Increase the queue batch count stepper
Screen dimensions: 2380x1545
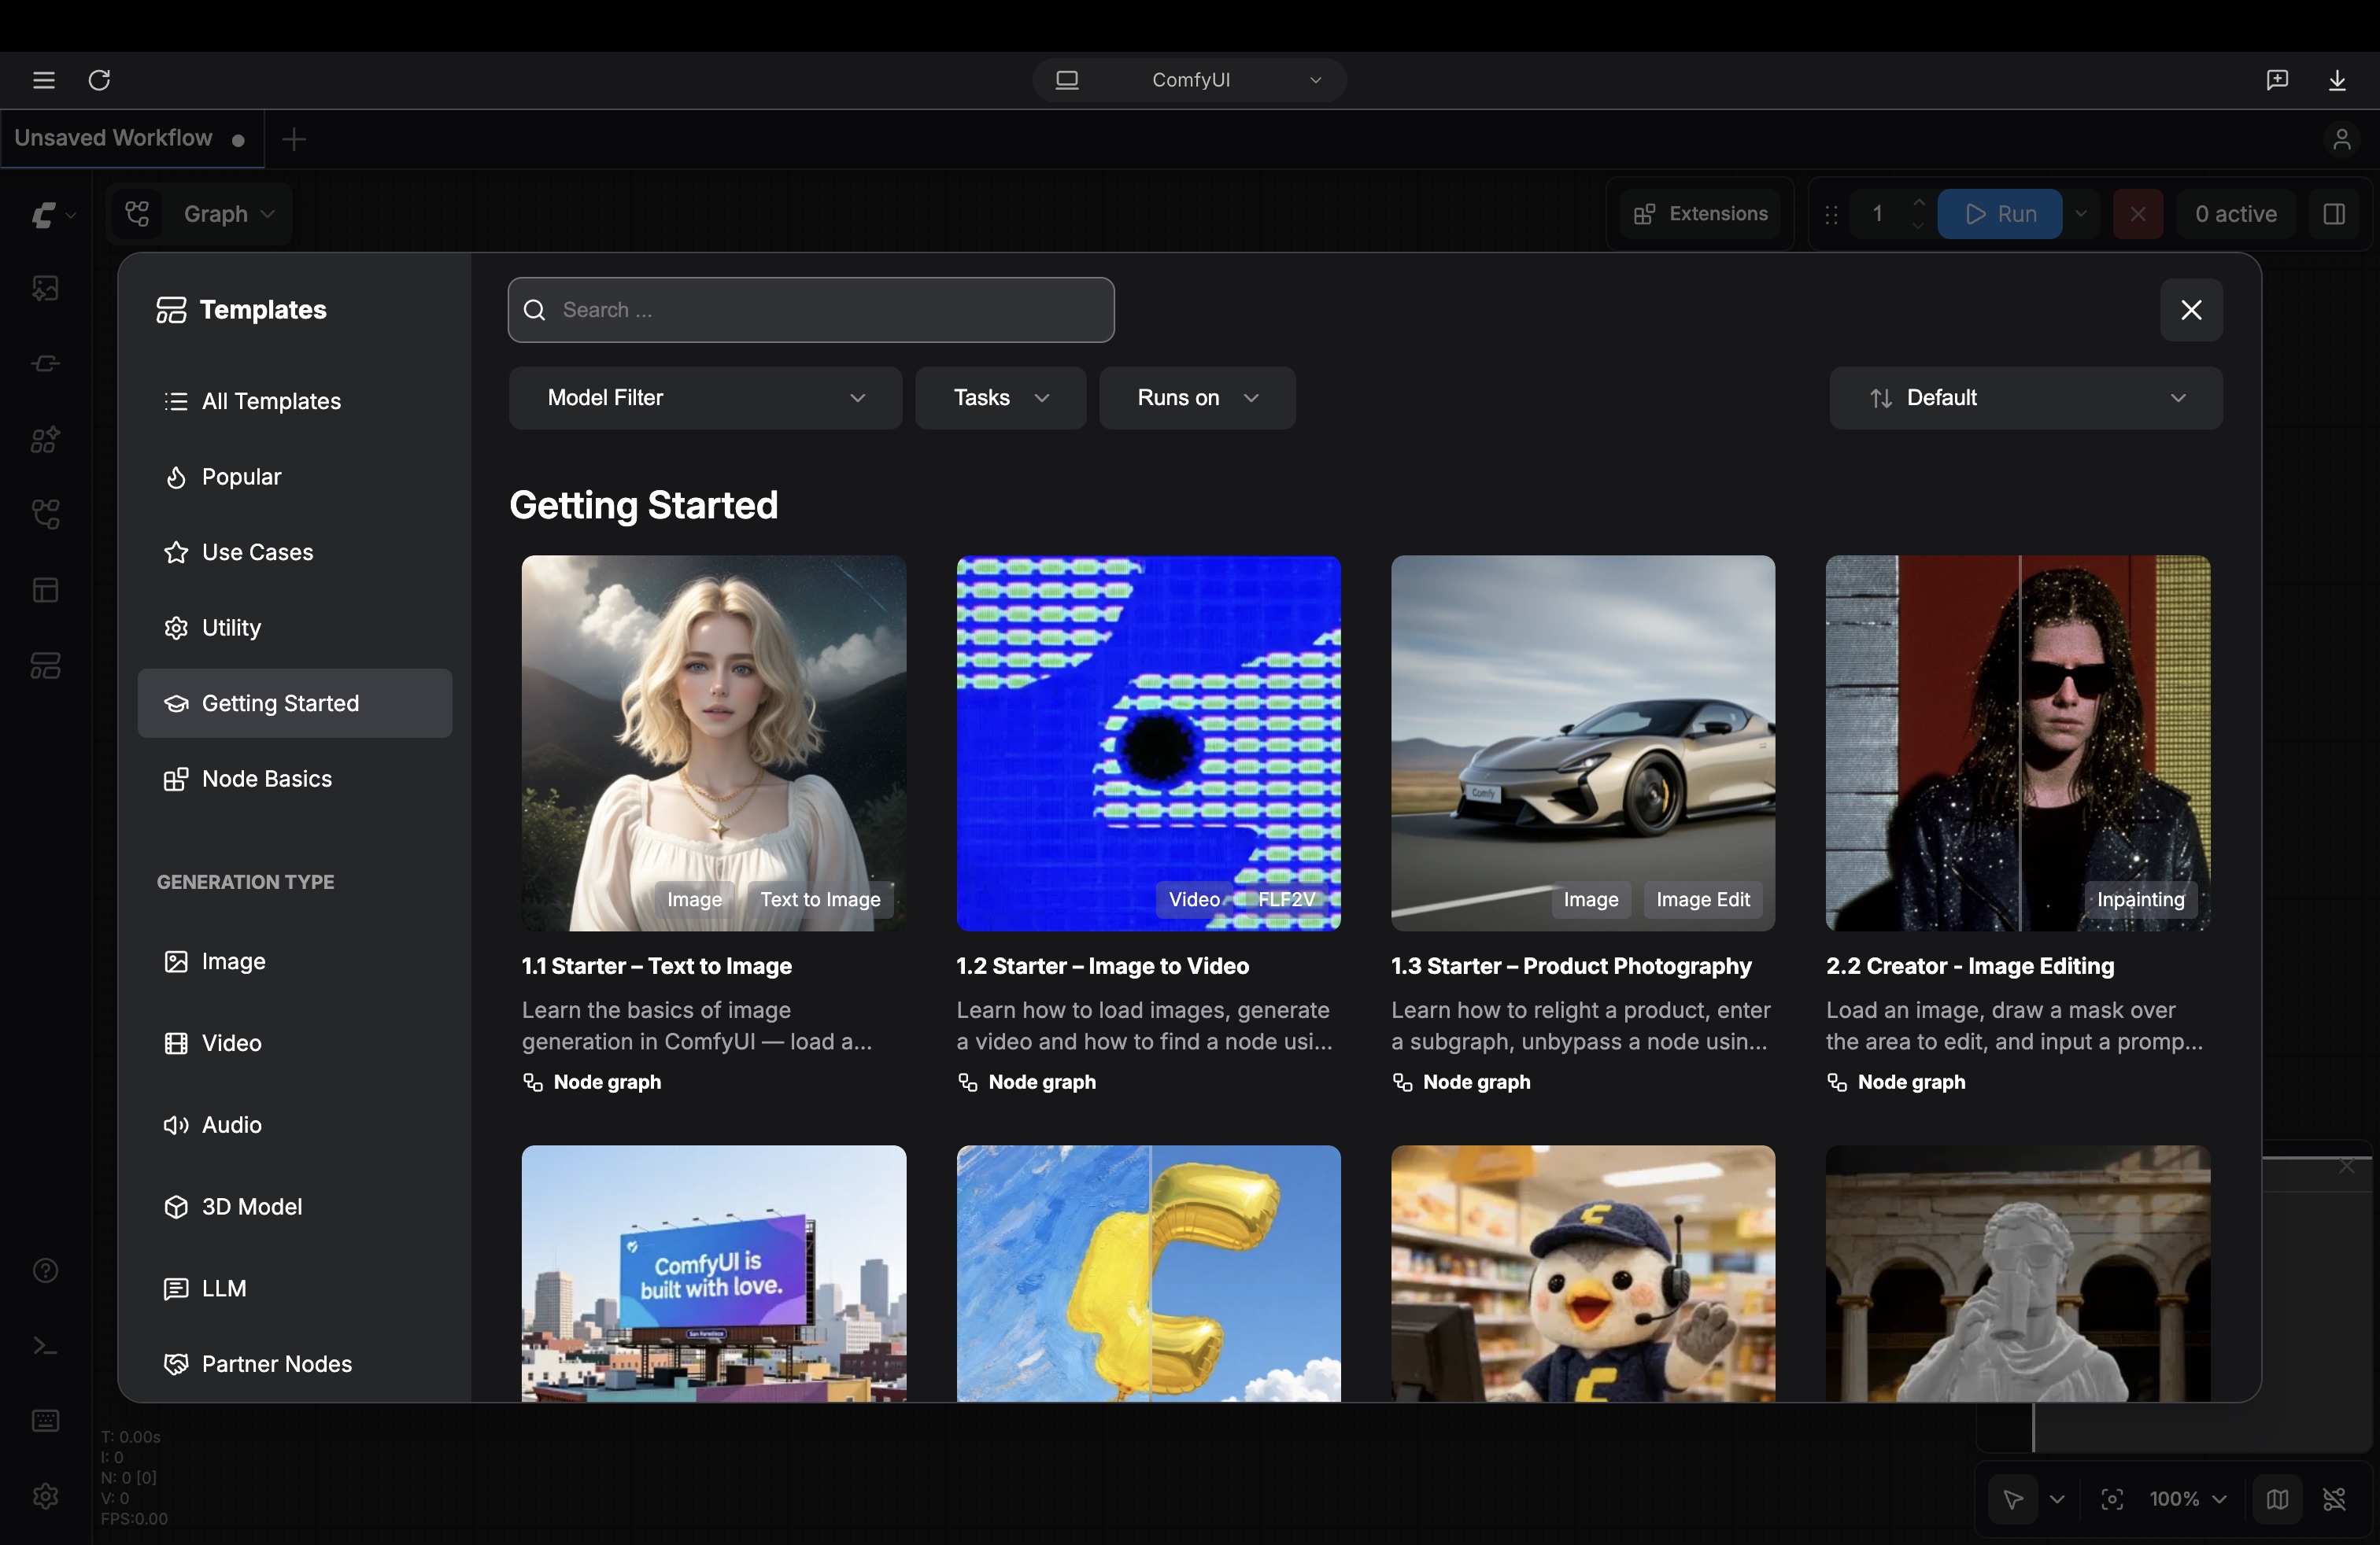[1917, 203]
